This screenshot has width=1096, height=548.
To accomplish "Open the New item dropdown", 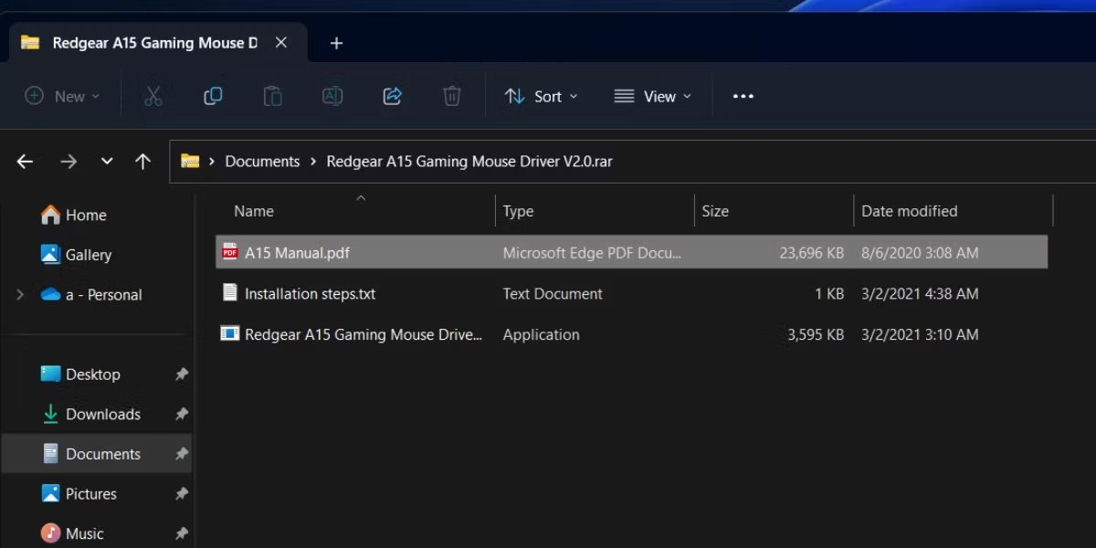I will tap(62, 96).
